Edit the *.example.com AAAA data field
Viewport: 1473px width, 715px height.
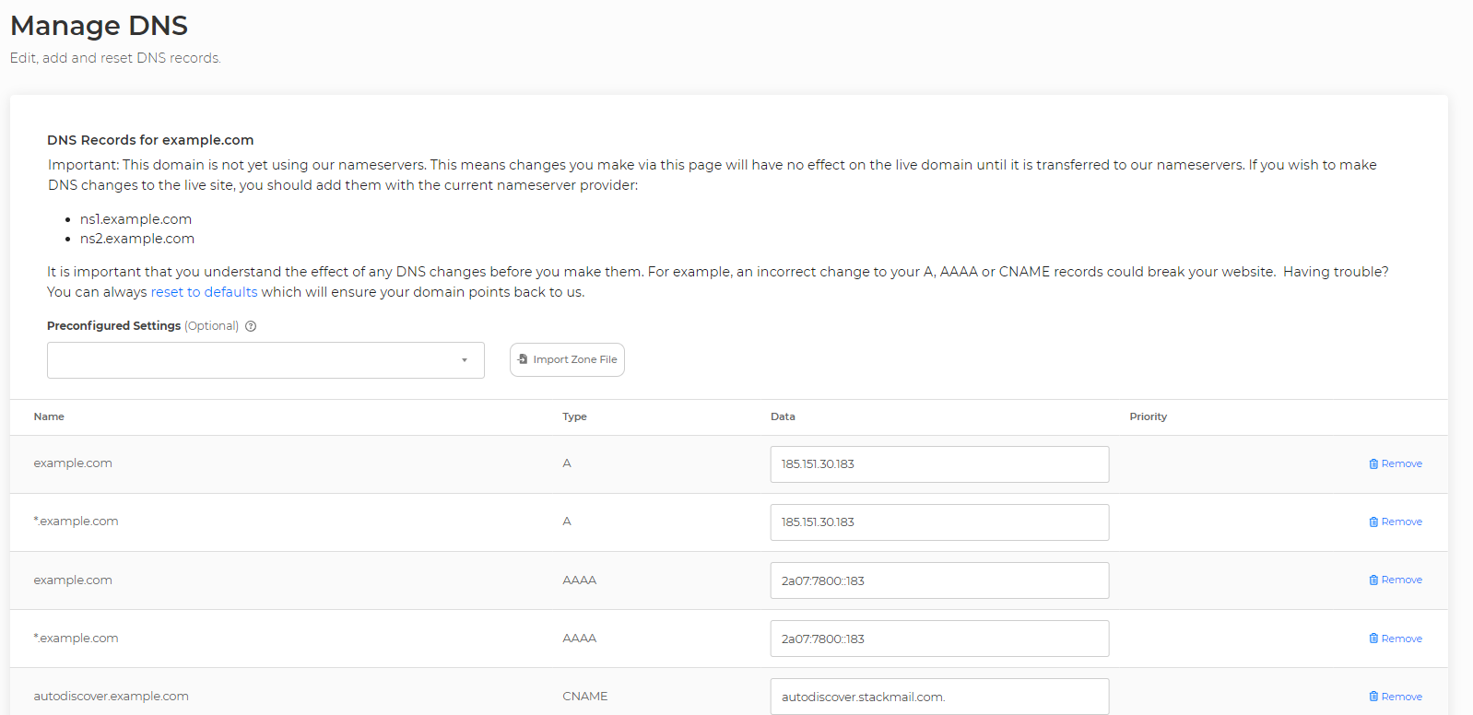tap(939, 639)
